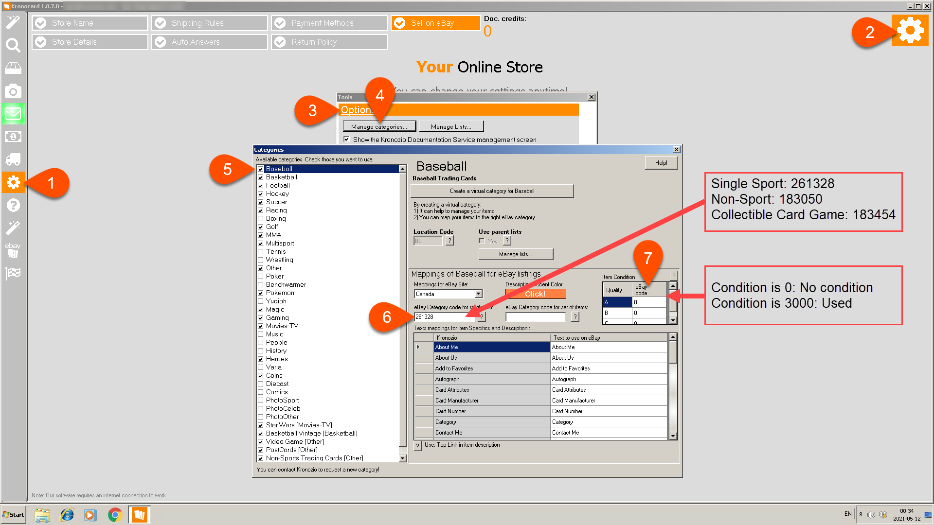
Task: Click the Use parent lists help button
Action: pos(507,241)
